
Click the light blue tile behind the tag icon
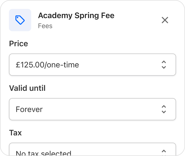click(x=20, y=20)
